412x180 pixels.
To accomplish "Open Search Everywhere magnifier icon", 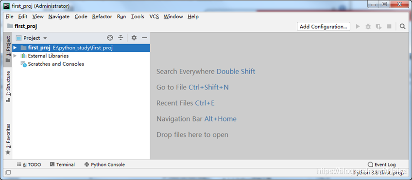I will click(x=402, y=27).
